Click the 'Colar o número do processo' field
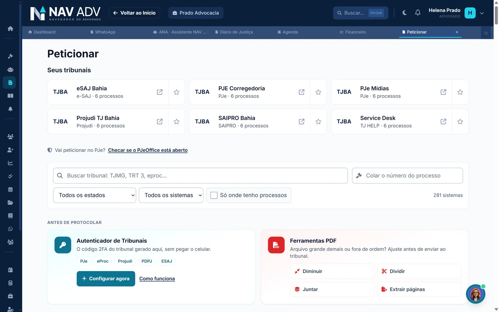This screenshot has height=312, width=499. [x=407, y=176]
